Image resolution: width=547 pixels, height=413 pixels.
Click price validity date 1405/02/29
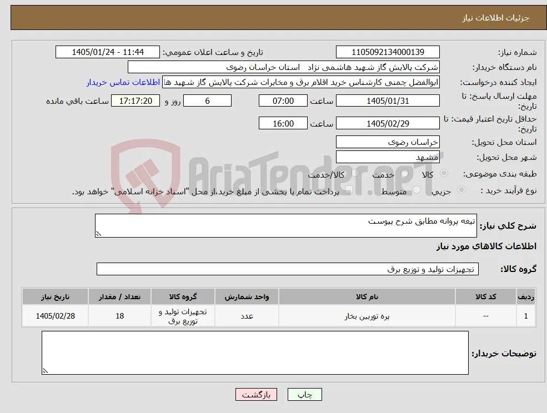click(x=388, y=123)
